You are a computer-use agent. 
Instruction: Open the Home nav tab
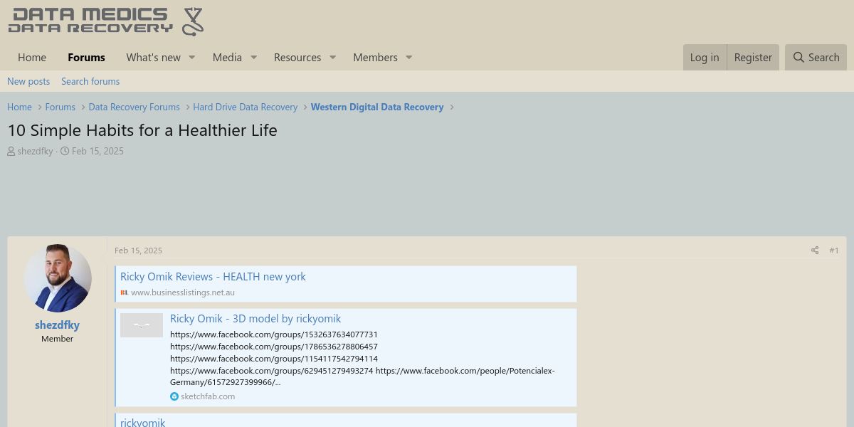[32, 58]
